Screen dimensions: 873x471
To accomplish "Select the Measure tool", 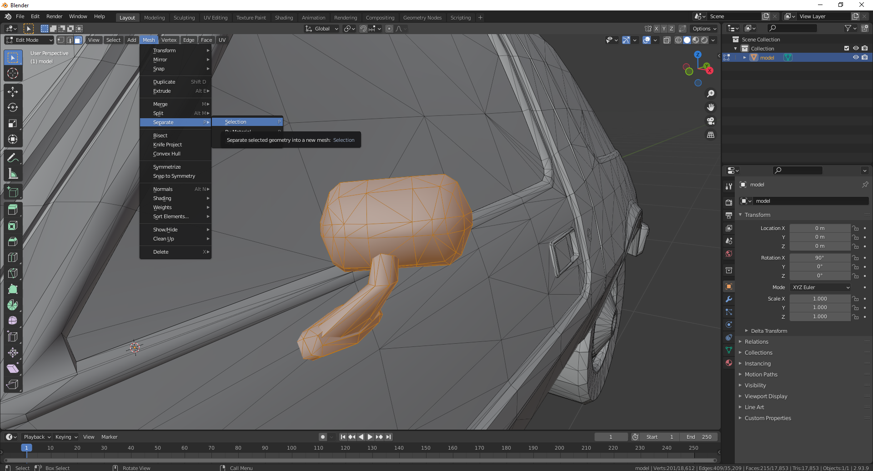I will (x=13, y=174).
